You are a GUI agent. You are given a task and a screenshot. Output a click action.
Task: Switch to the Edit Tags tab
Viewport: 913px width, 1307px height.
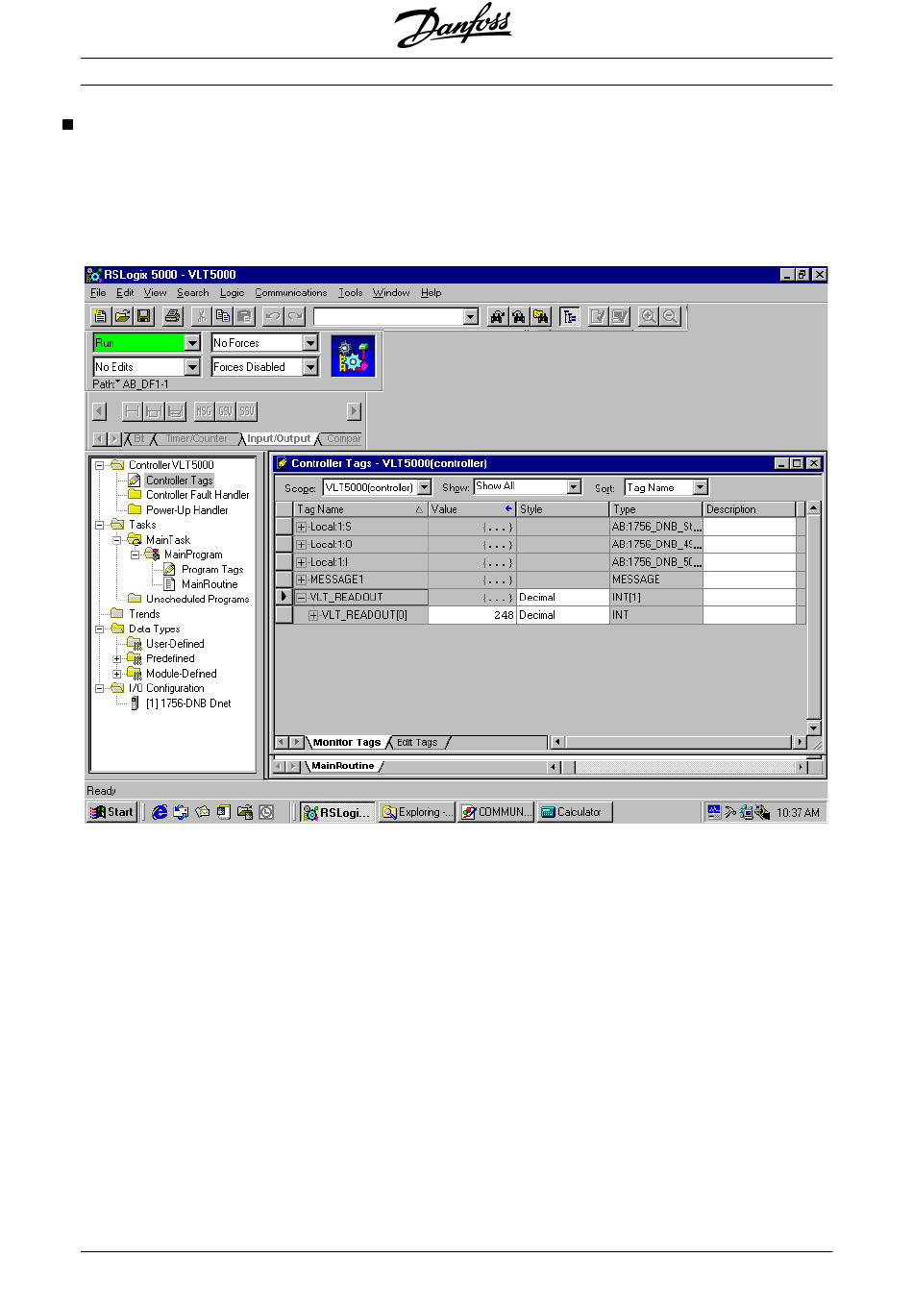click(x=417, y=743)
